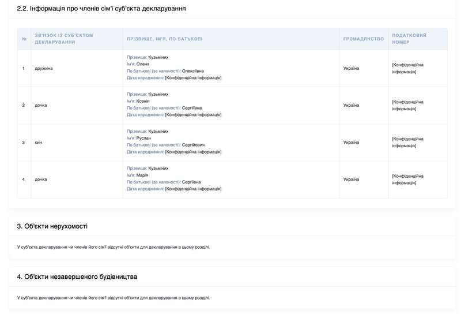Click the "3. Об'єкти нерухомості" heading
This screenshot has width=461, height=314.
click(x=52, y=226)
